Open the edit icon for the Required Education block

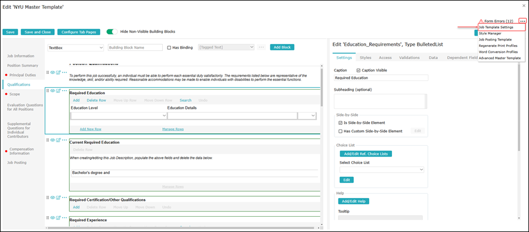pyautogui.click(x=58, y=91)
